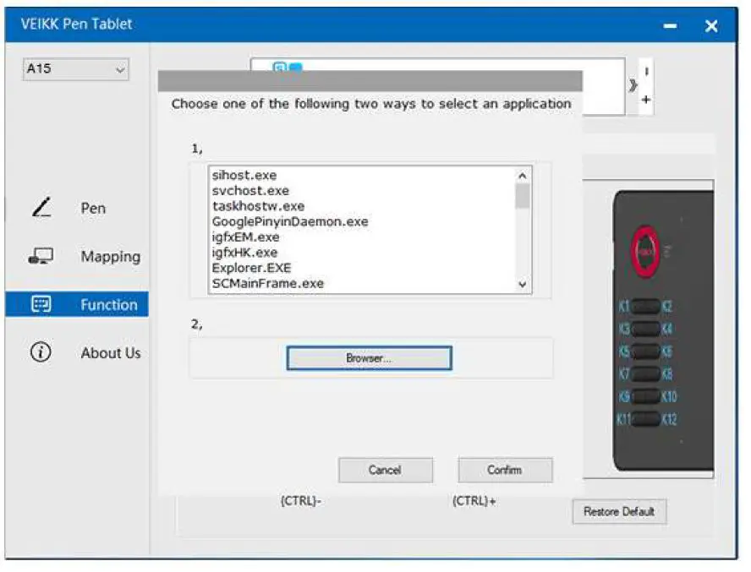Click the process list scroll down arrow
Viewport: 751px width, 572px height.
point(523,285)
